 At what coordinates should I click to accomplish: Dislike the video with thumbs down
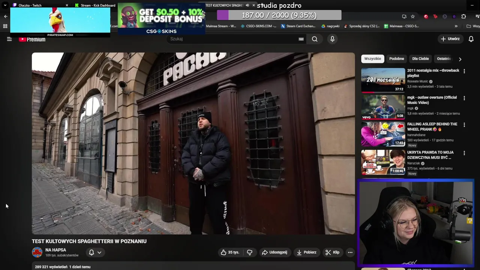coord(250,252)
